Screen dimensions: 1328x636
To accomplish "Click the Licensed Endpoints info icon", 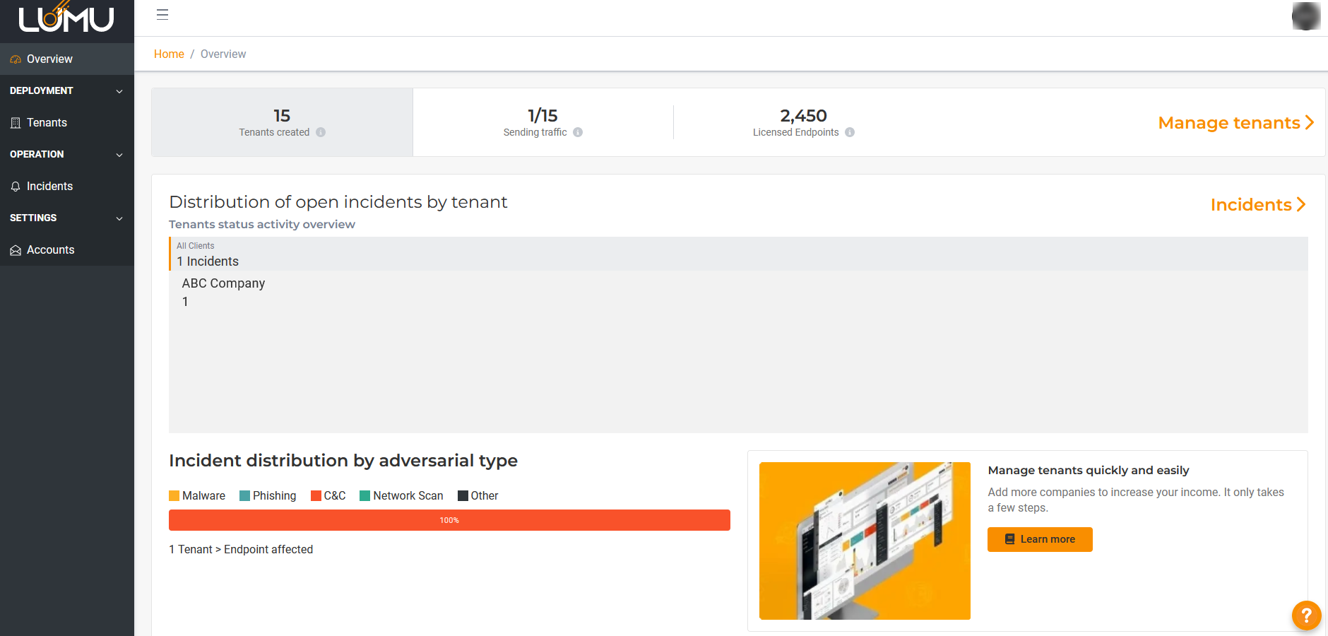I will [850, 132].
